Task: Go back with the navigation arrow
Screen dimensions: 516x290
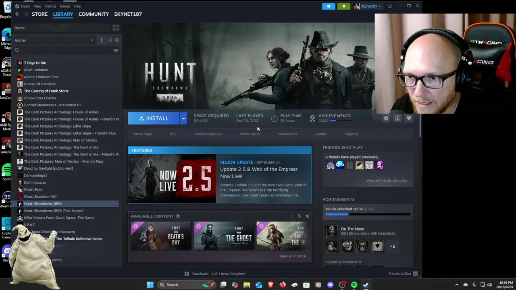Action: click(x=17, y=14)
